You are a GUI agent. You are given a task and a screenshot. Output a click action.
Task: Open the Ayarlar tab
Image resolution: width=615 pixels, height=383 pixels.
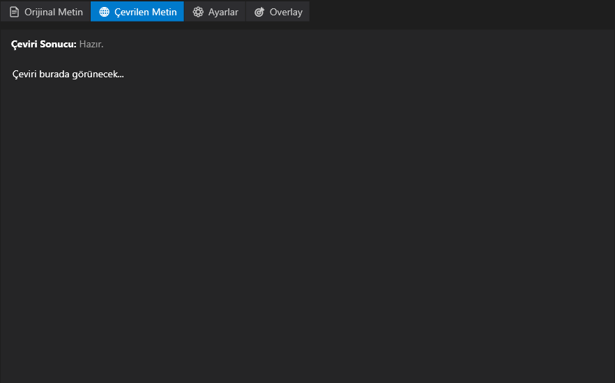coord(215,12)
